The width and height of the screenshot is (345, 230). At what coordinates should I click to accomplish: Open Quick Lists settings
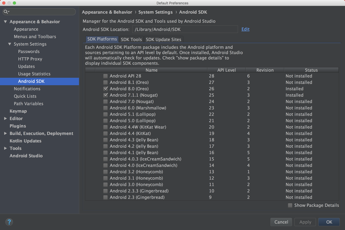(x=25, y=96)
